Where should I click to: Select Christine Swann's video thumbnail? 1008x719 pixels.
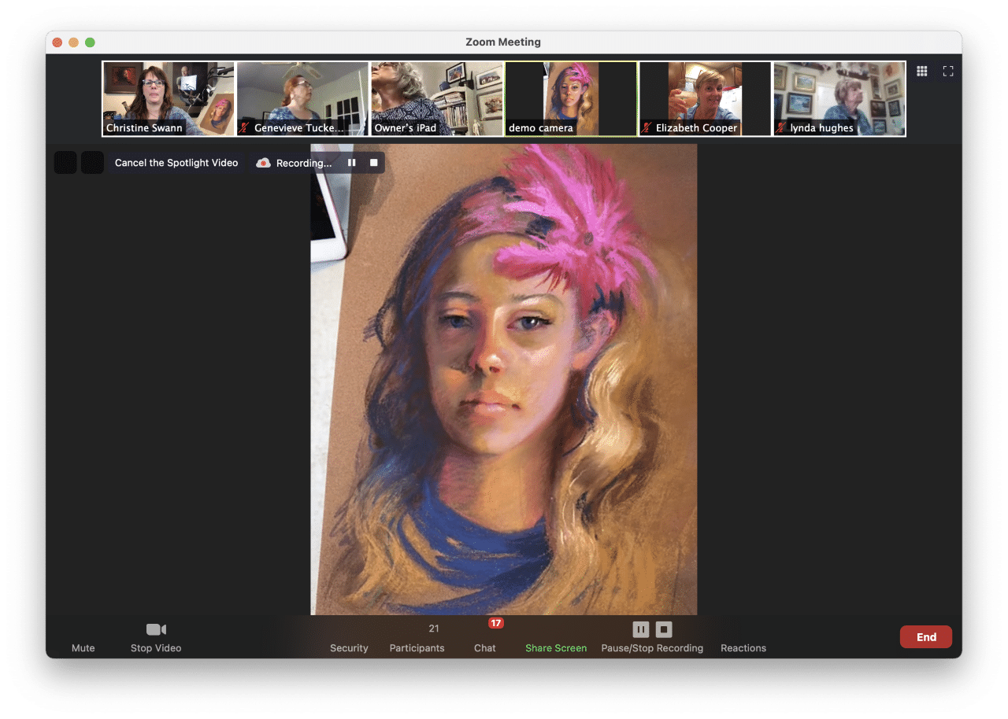click(169, 99)
